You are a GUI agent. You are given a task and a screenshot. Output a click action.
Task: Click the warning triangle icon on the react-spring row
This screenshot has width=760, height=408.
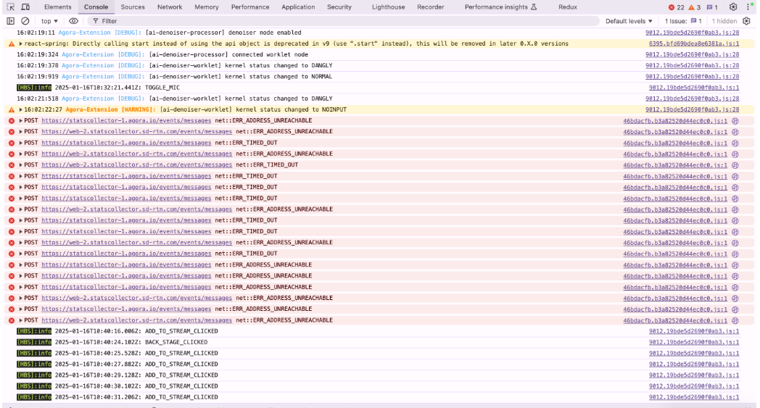pyautogui.click(x=12, y=43)
